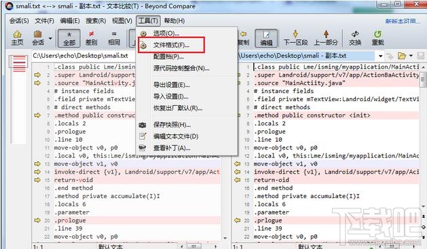Image resolution: width=427 pixels, height=249 pixels.
Task: Open the 帮助(H) menu
Action: 174,20
